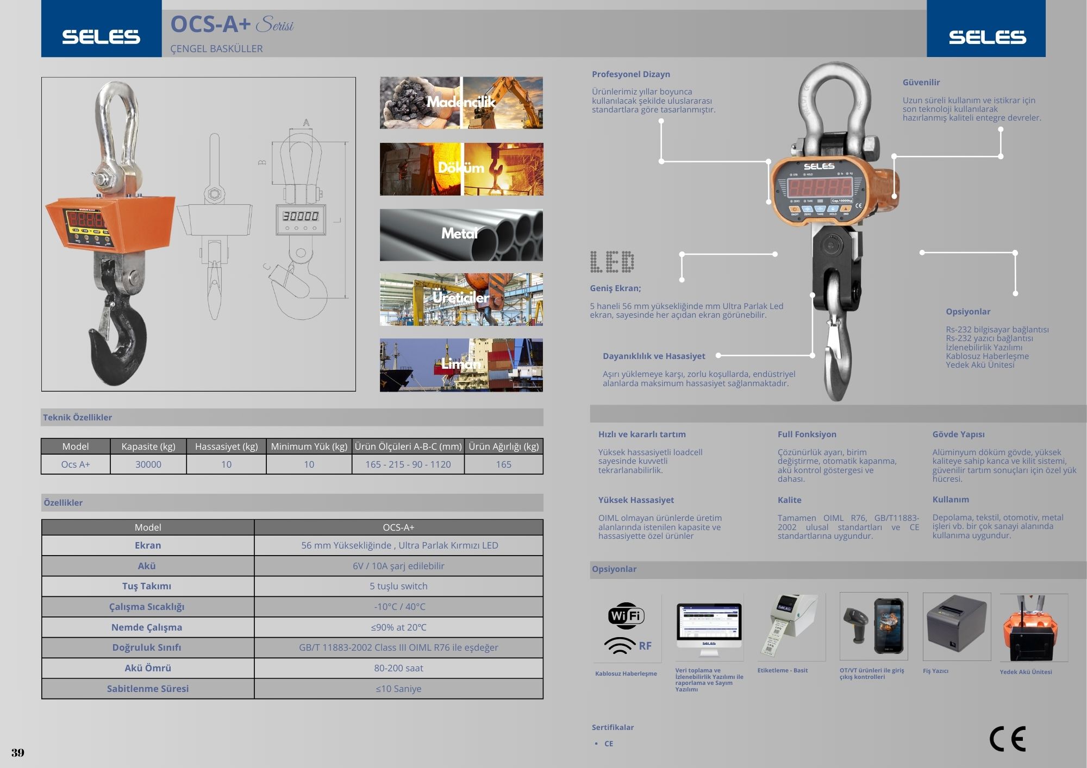Click the dotted LED display logo
Viewport: 1087px width, 768px height.
(612, 262)
